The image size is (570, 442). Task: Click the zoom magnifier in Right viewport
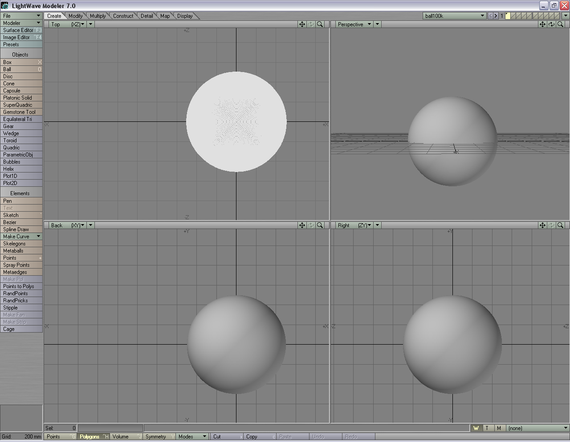[560, 225]
